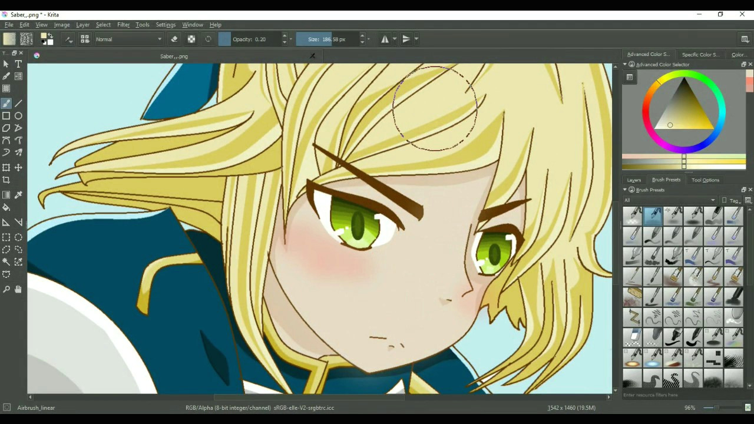Select the Polygon tool
754x424 pixels.
pyautogui.click(x=6, y=128)
